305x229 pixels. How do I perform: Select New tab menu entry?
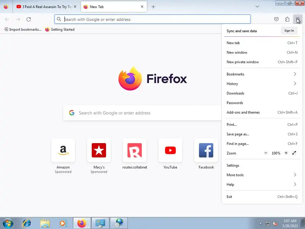click(x=262, y=43)
